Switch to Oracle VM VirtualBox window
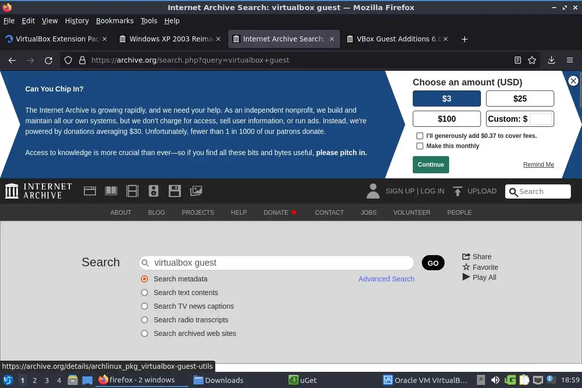This screenshot has width=582, height=388. point(425,380)
